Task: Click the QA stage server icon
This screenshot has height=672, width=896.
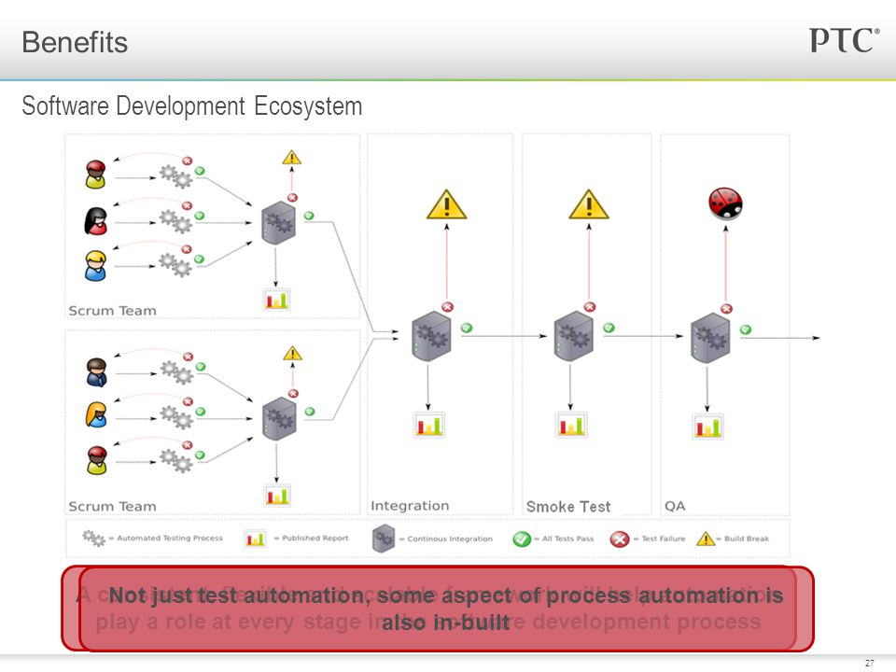Action: click(710, 338)
